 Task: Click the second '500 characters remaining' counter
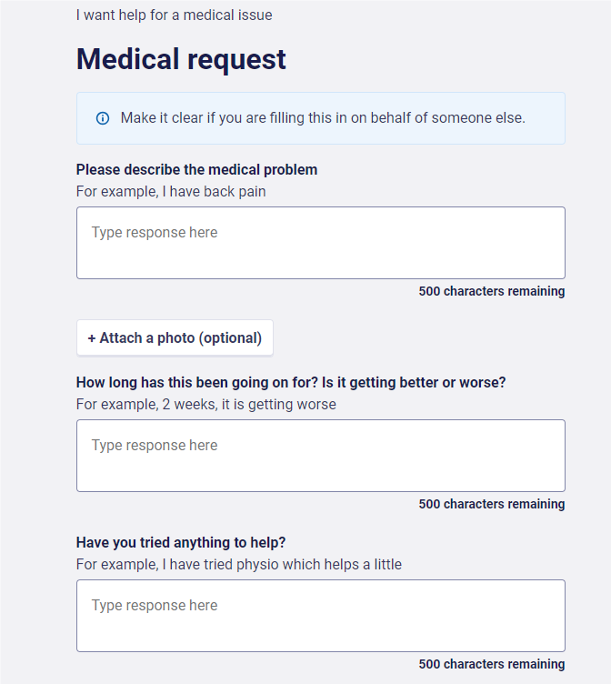(x=492, y=504)
